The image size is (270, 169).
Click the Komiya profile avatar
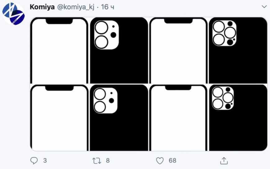coord(13,13)
